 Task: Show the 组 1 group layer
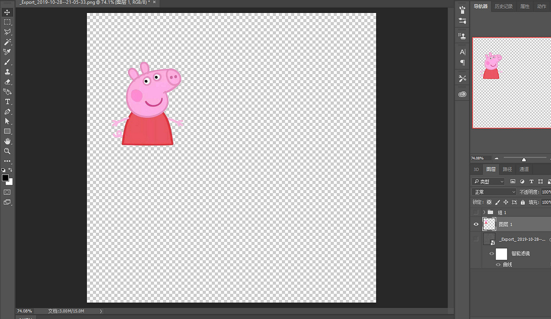[476, 213]
